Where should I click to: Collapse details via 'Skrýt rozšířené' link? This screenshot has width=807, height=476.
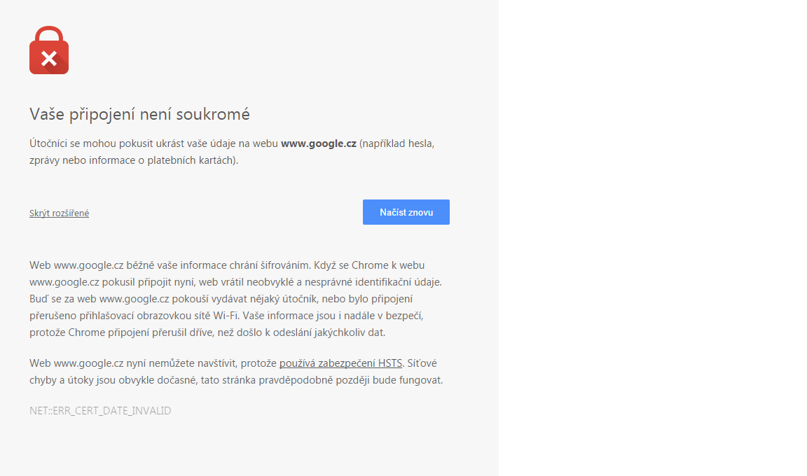(x=59, y=213)
